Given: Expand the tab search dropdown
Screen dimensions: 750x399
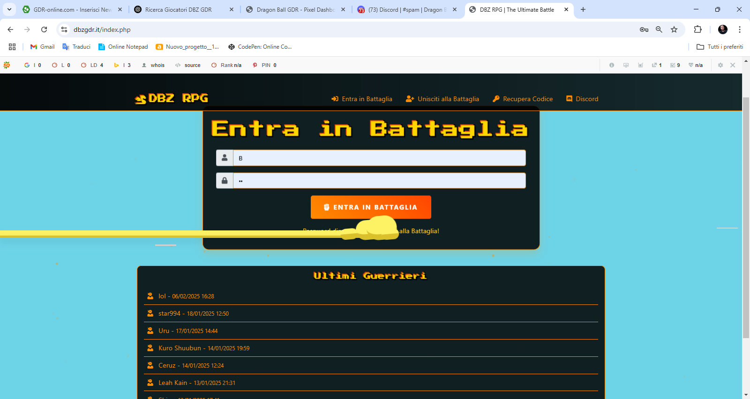Looking at the screenshot, I should point(9,9).
